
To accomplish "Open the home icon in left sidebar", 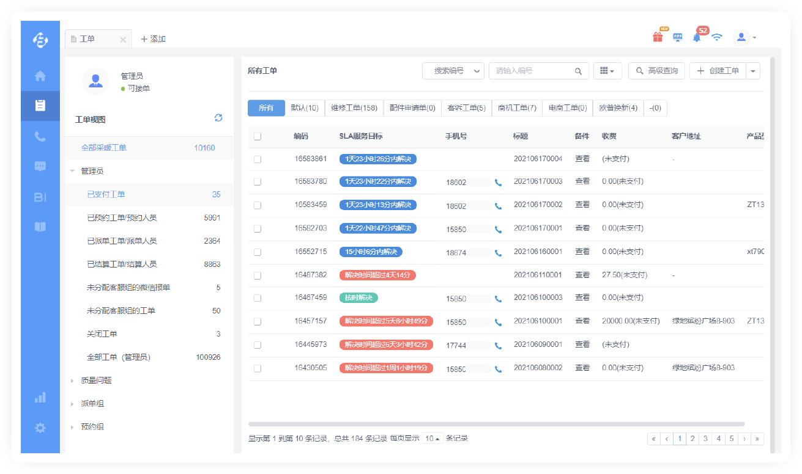I will coord(40,76).
